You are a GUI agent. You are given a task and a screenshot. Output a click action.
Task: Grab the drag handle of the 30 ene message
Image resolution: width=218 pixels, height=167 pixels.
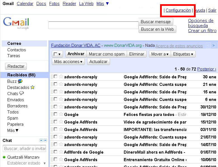[x=52, y=77]
